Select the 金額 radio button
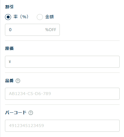Viewport: 124px width, 137px height. (x=40, y=17)
